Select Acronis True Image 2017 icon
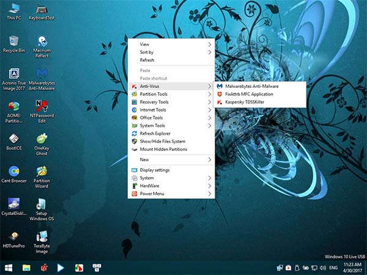This screenshot has width=367, height=275. (x=14, y=79)
